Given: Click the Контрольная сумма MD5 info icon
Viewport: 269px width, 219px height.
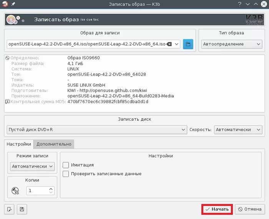Looking at the screenshot, I should coord(7,102).
